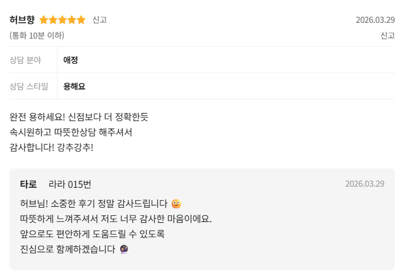Viewport: 406px width, 275px height.
Task: Click the 상담 분야 label
Action: tap(25, 60)
